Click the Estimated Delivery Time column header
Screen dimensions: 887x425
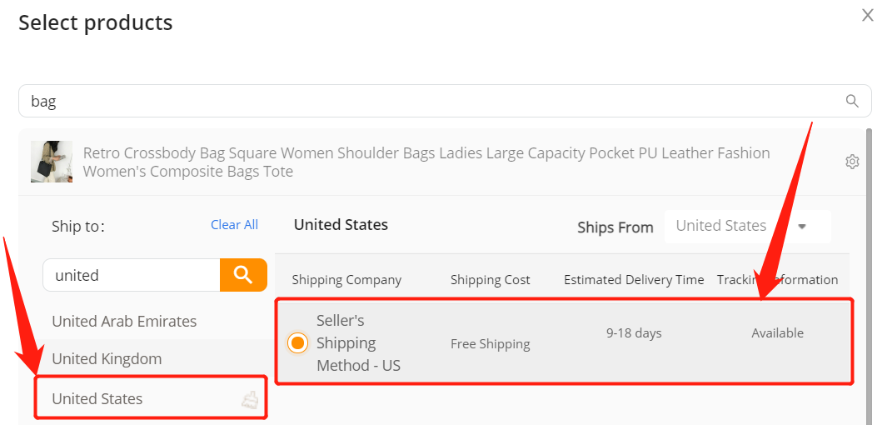(634, 280)
